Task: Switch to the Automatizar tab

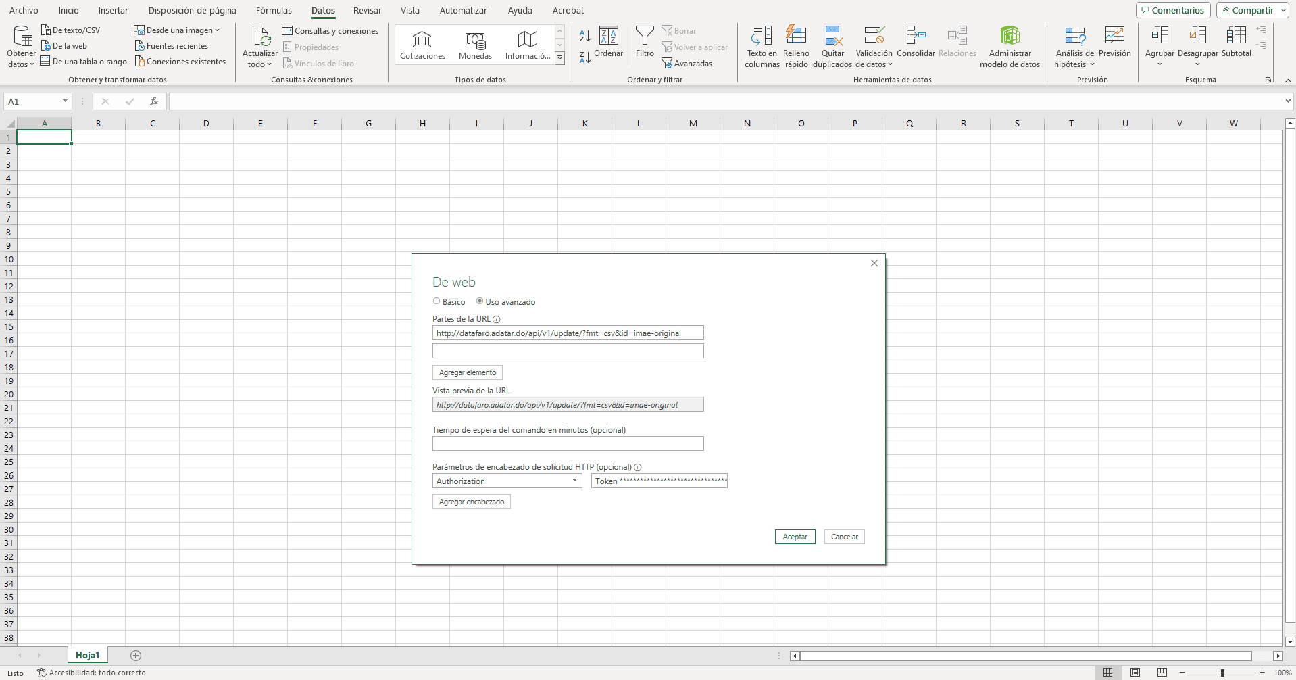Action: (x=463, y=10)
